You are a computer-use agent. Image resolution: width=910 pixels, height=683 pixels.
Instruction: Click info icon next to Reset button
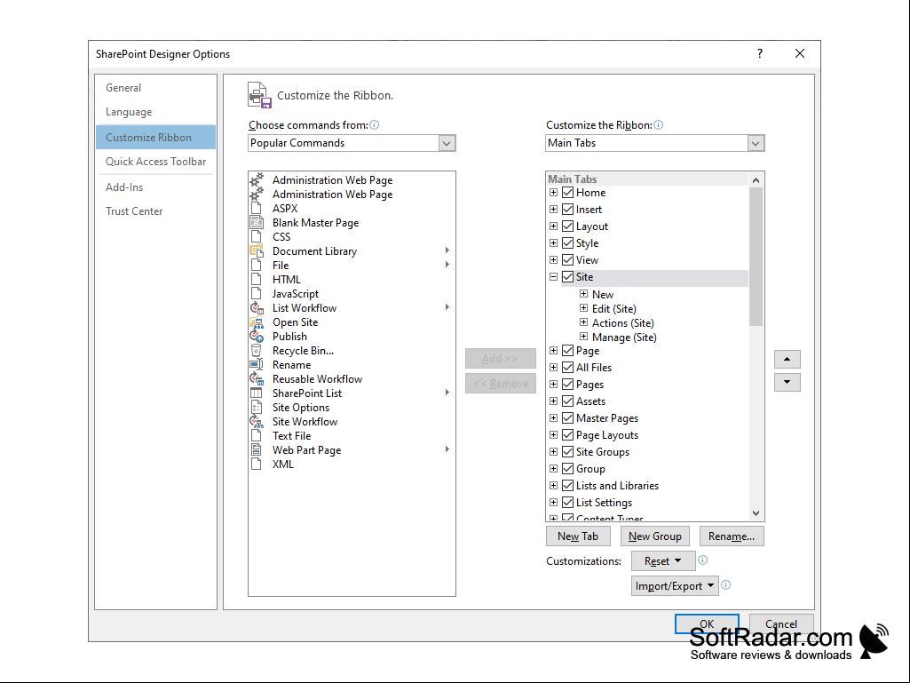703,560
